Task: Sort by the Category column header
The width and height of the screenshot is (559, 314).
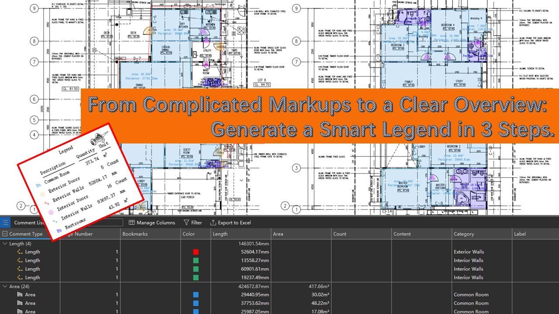Action: [464, 234]
